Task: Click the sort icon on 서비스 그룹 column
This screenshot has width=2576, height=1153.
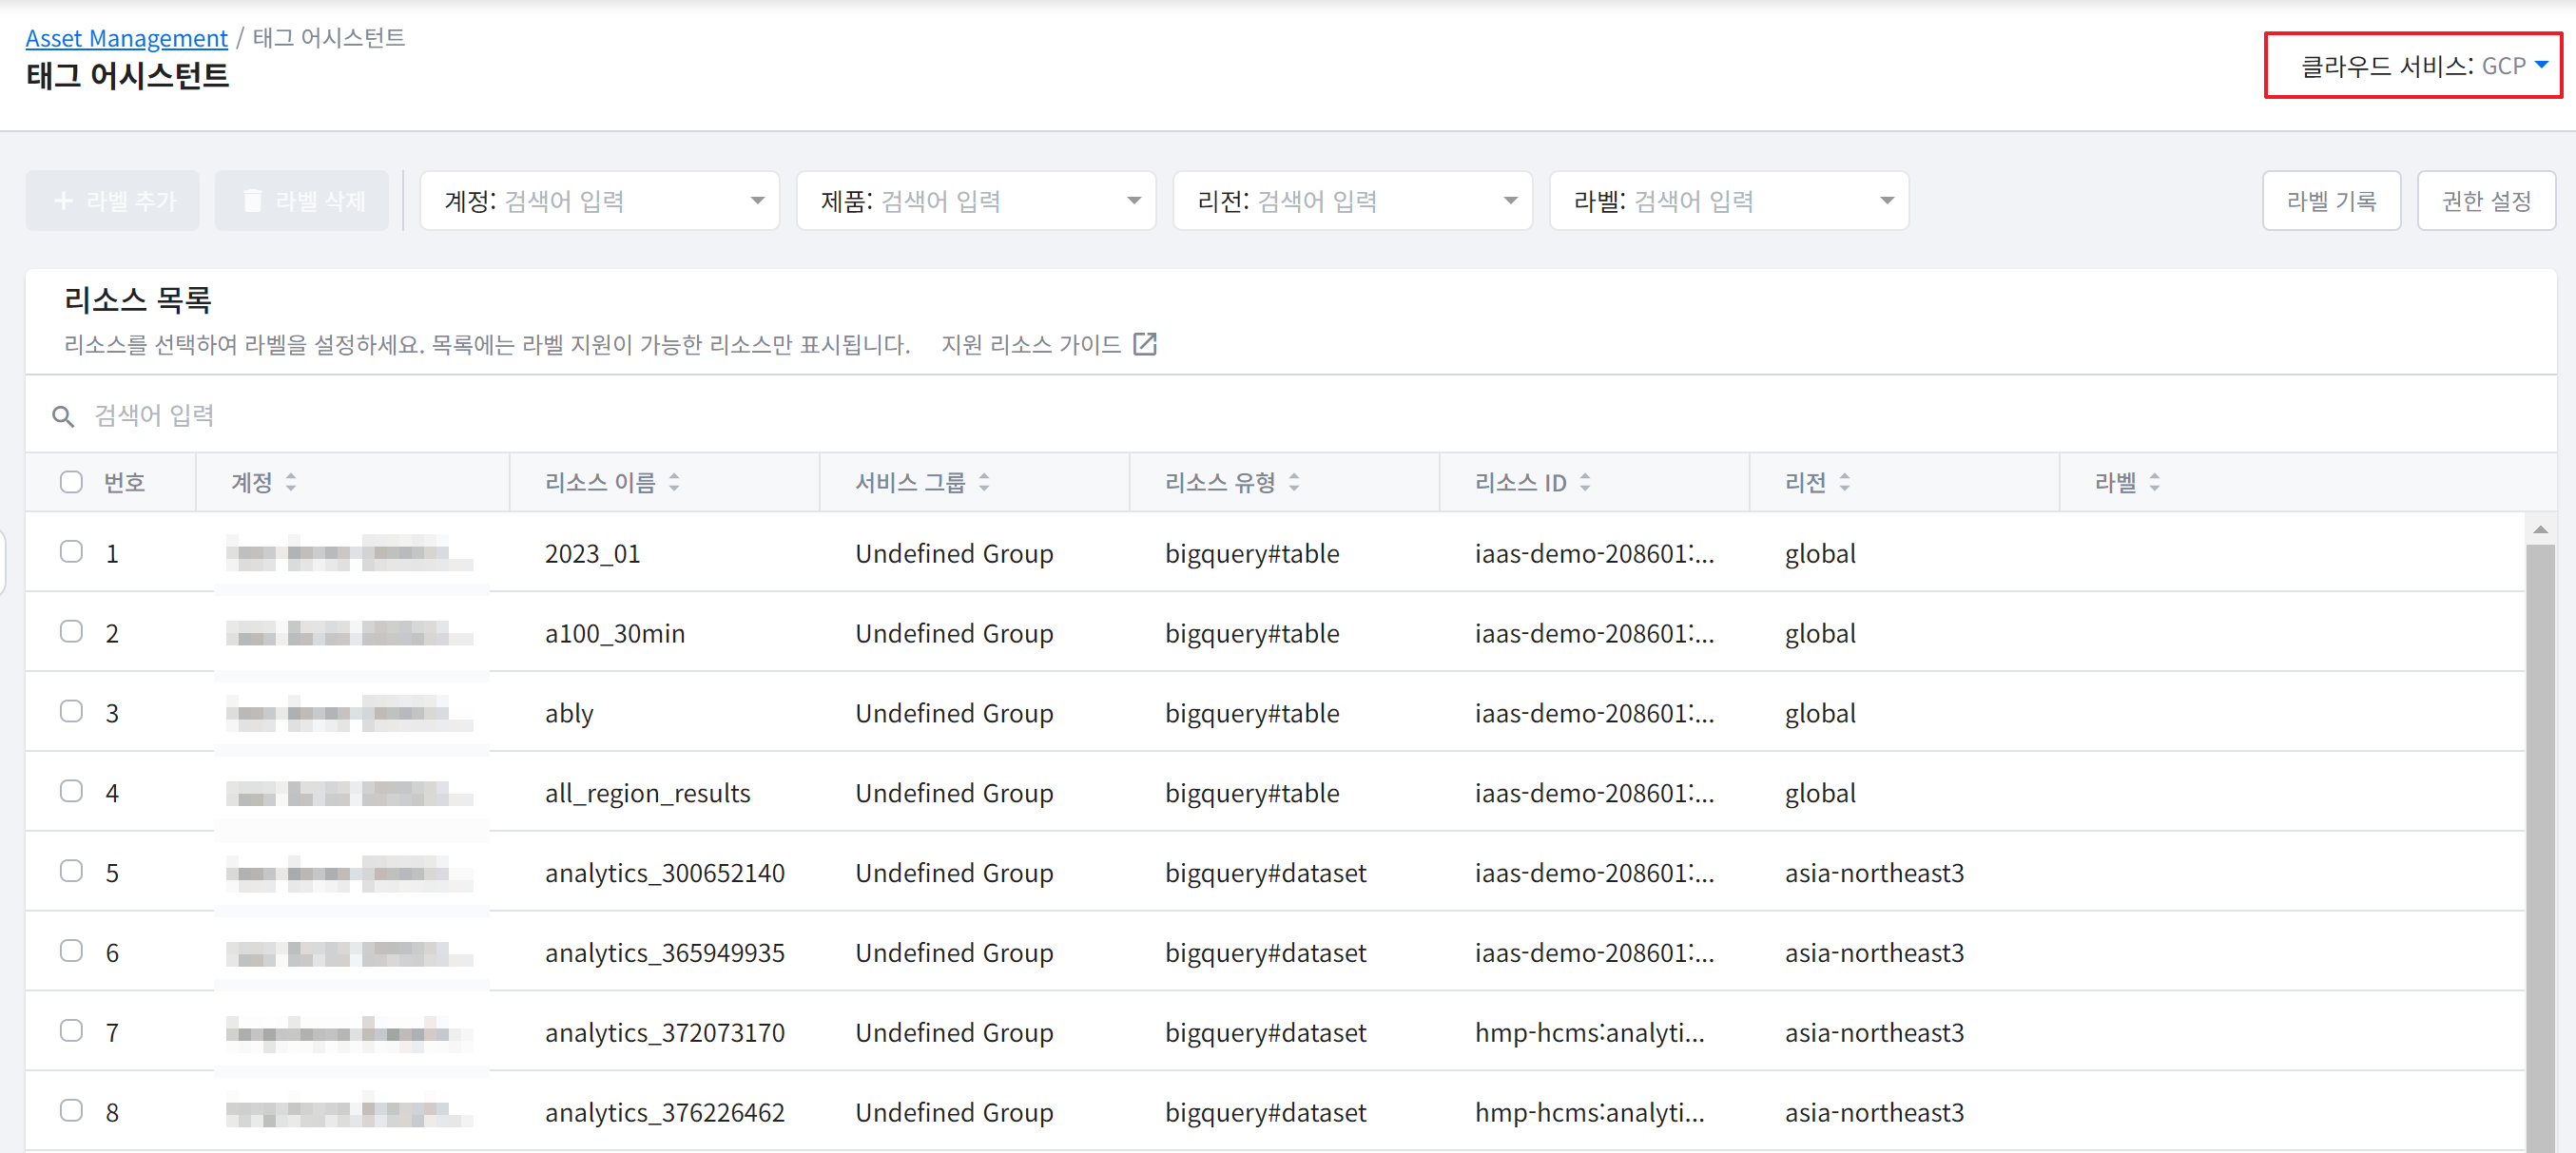Action: 984,483
